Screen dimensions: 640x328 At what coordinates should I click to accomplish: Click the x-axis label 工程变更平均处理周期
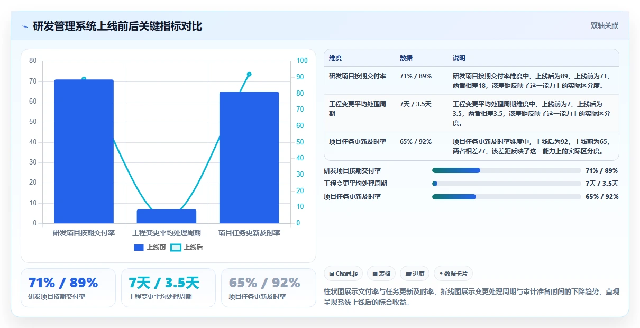(167, 233)
